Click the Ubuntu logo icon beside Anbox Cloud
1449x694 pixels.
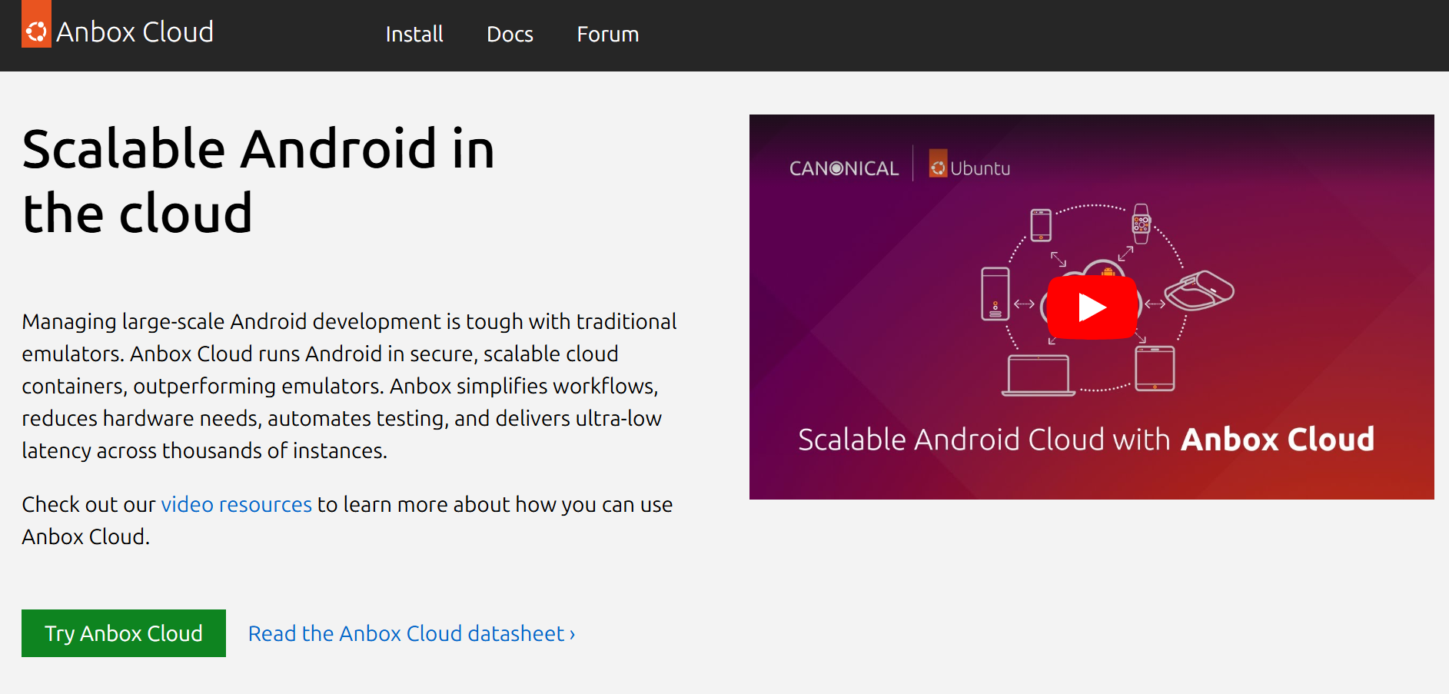pyautogui.click(x=36, y=24)
